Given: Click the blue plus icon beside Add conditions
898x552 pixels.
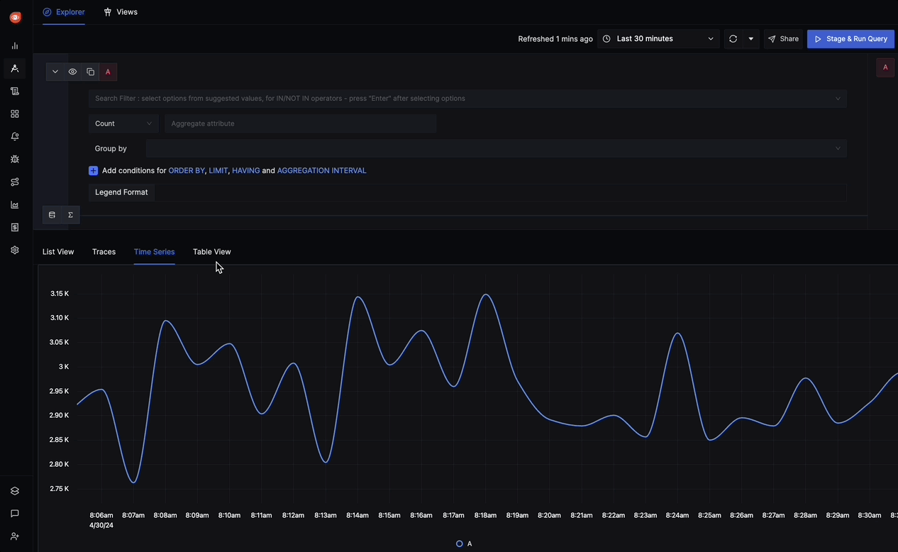Looking at the screenshot, I should click(x=93, y=171).
